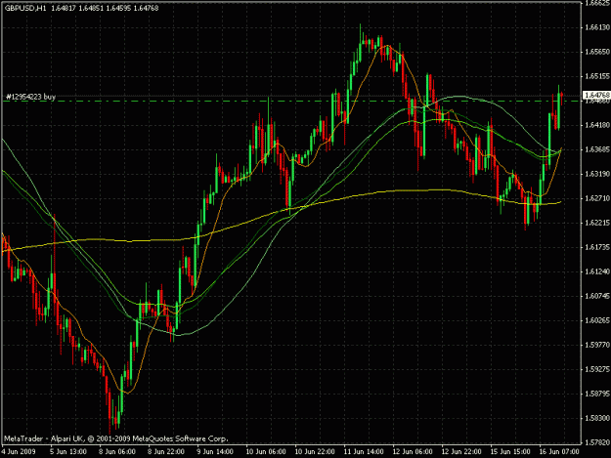611x458 pixels.
Task: Click the 10 Jun 22:00 time label
Action: (x=315, y=452)
